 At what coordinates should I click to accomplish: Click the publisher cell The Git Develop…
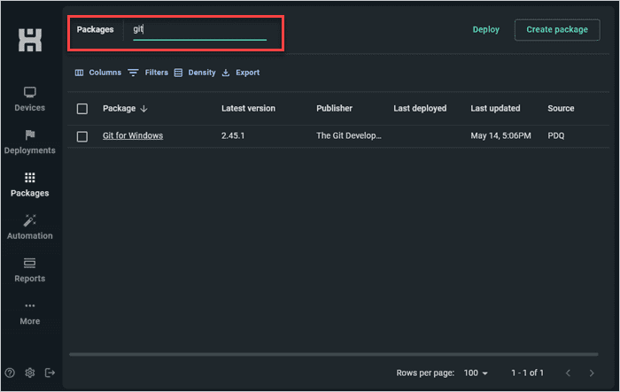[x=349, y=135]
